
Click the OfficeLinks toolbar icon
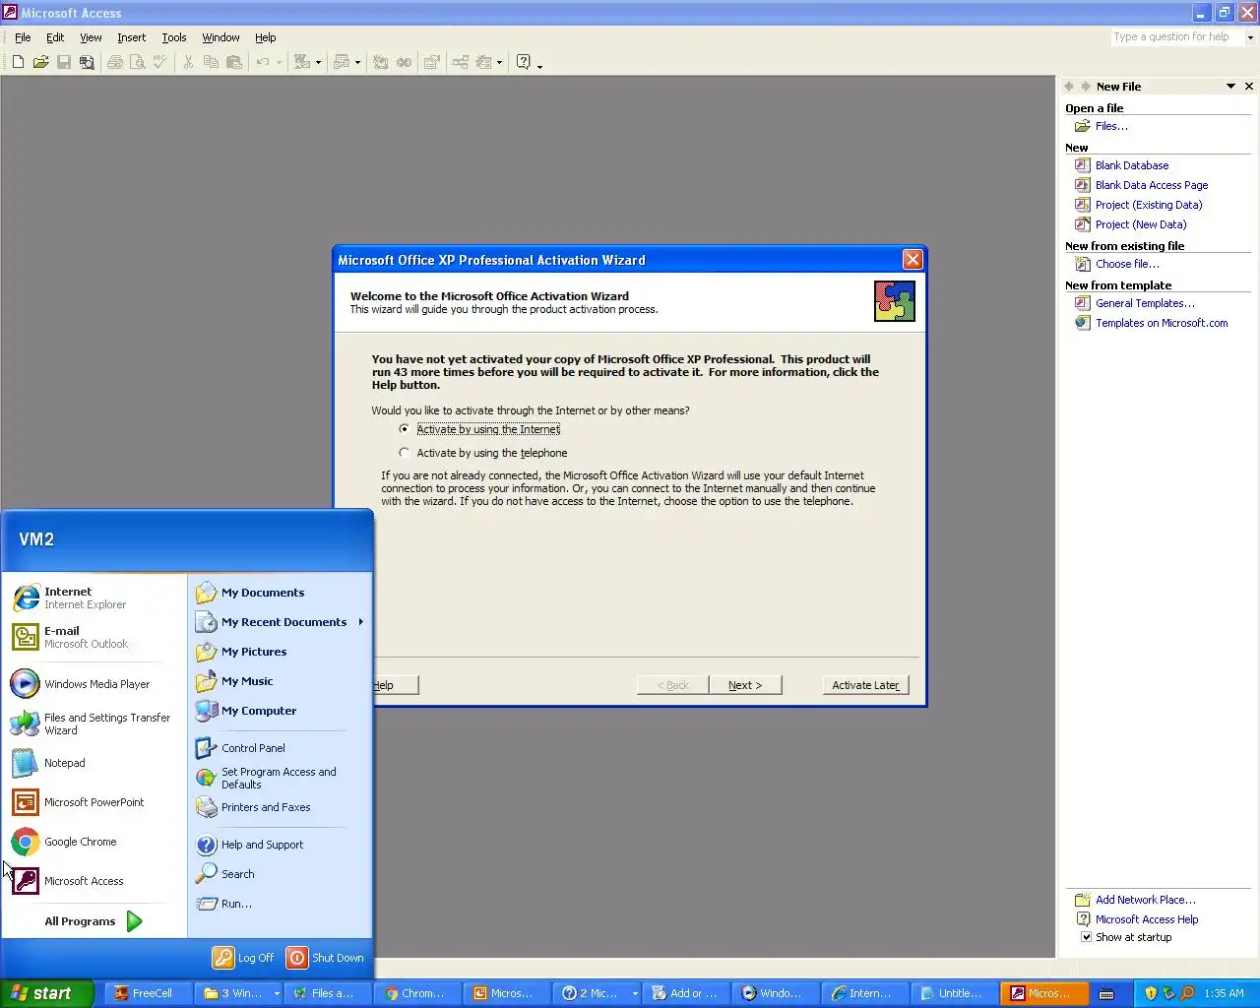[302, 62]
